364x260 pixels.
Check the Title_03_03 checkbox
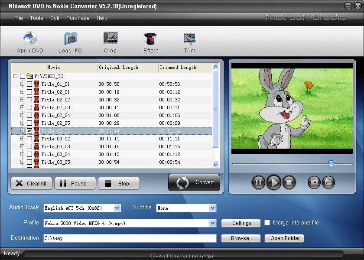[x=29, y=146]
